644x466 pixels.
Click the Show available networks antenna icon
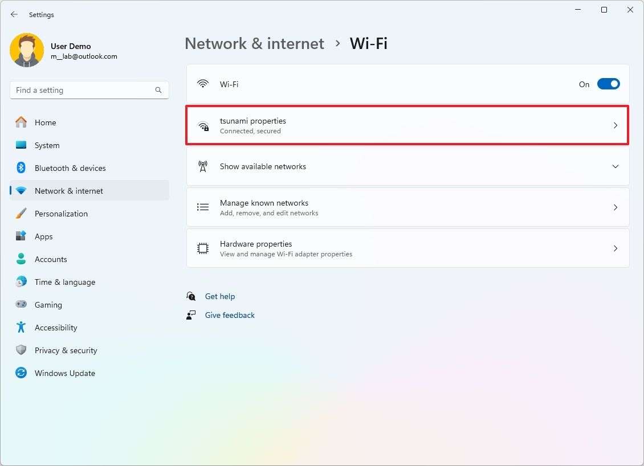[203, 166]
